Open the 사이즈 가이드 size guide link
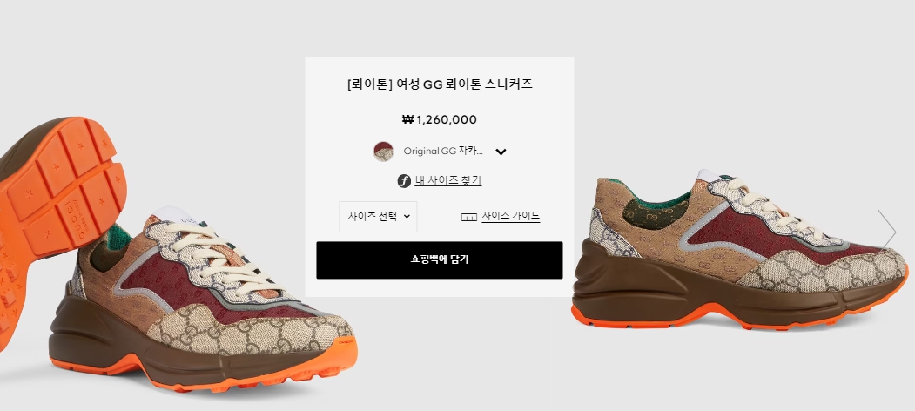The height and width of the screenshot is (411, 915). coord(510,216)
